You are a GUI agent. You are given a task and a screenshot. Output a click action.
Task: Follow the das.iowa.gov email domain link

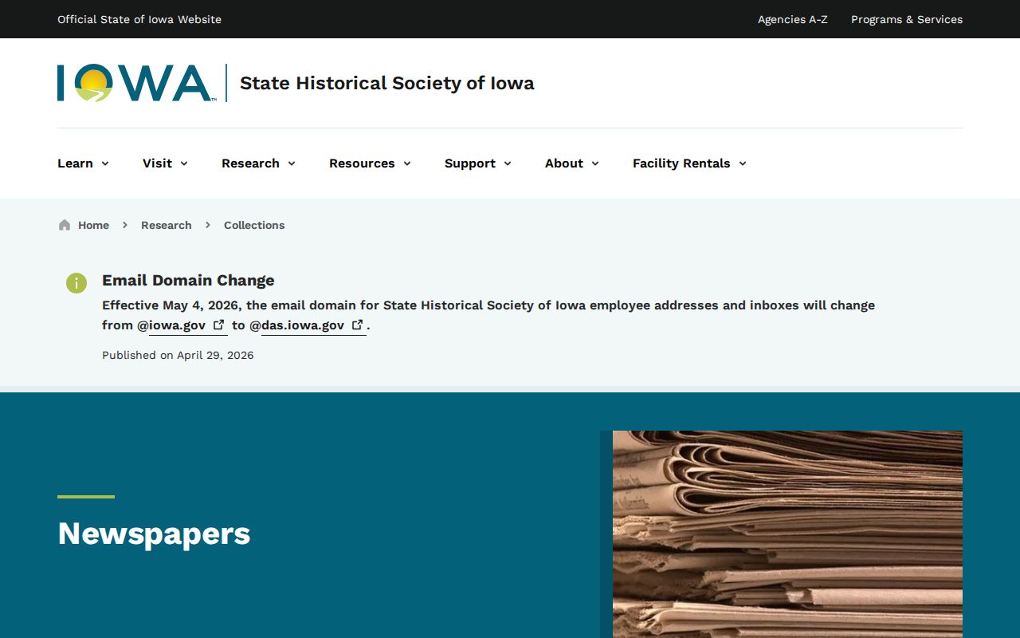314,325
